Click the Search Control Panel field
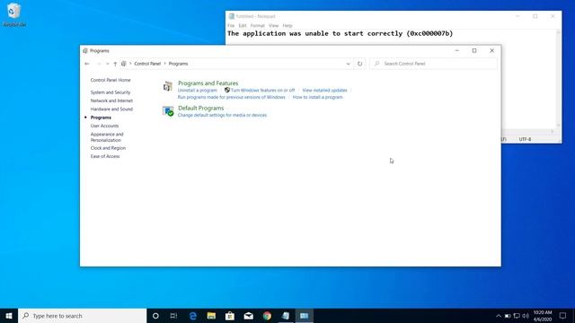 pyautogui.click(x=433, y=64)
